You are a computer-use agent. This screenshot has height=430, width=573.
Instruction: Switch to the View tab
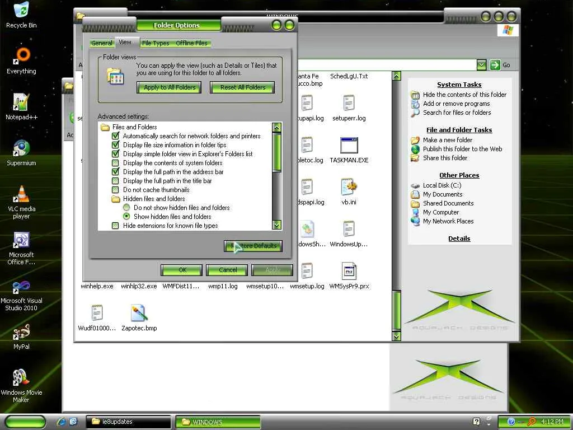(125, 42)
